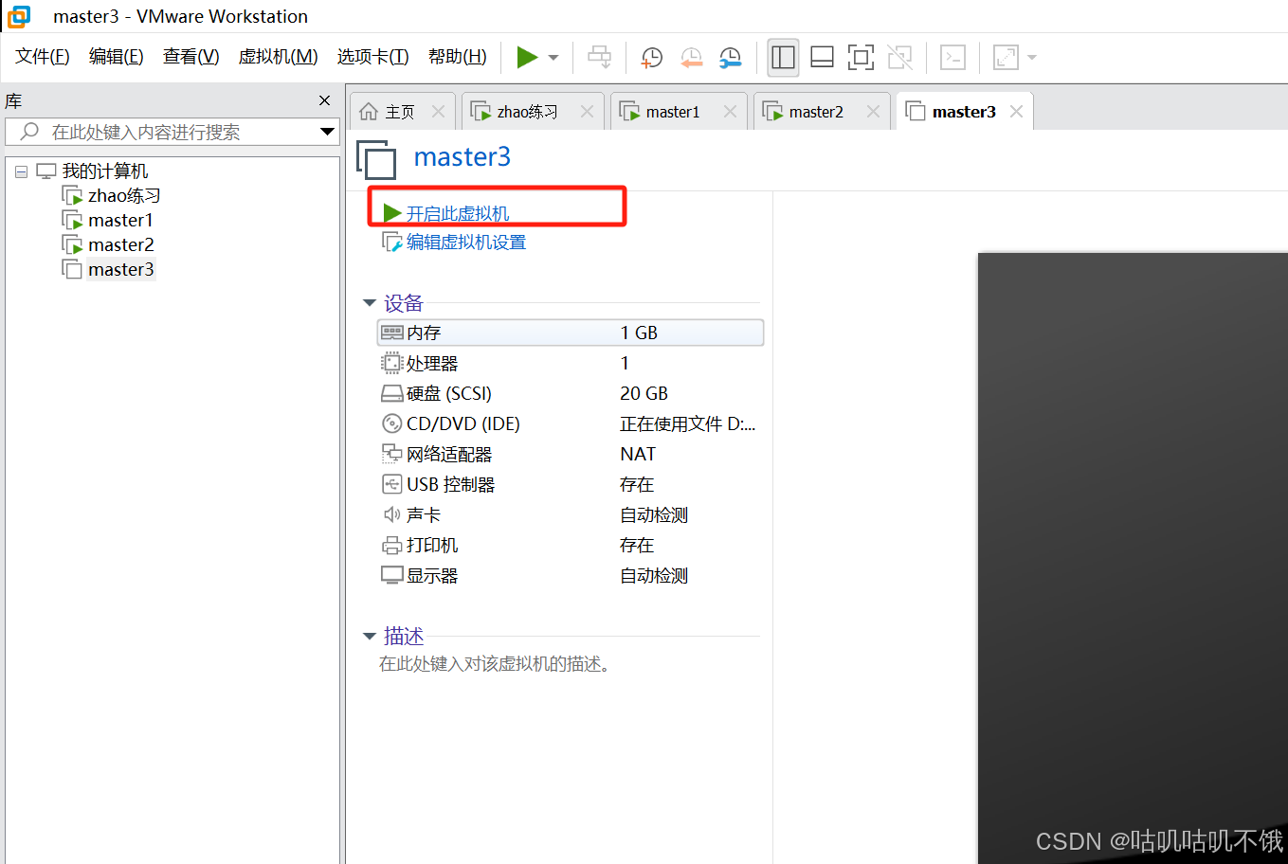The image size is (1288, 864).
Task: Click the unity mode toolbar icon
Action: click(x=899, y=57)
